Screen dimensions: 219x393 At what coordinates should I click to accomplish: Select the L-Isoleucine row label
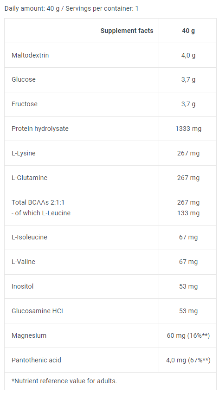point(29,237)
